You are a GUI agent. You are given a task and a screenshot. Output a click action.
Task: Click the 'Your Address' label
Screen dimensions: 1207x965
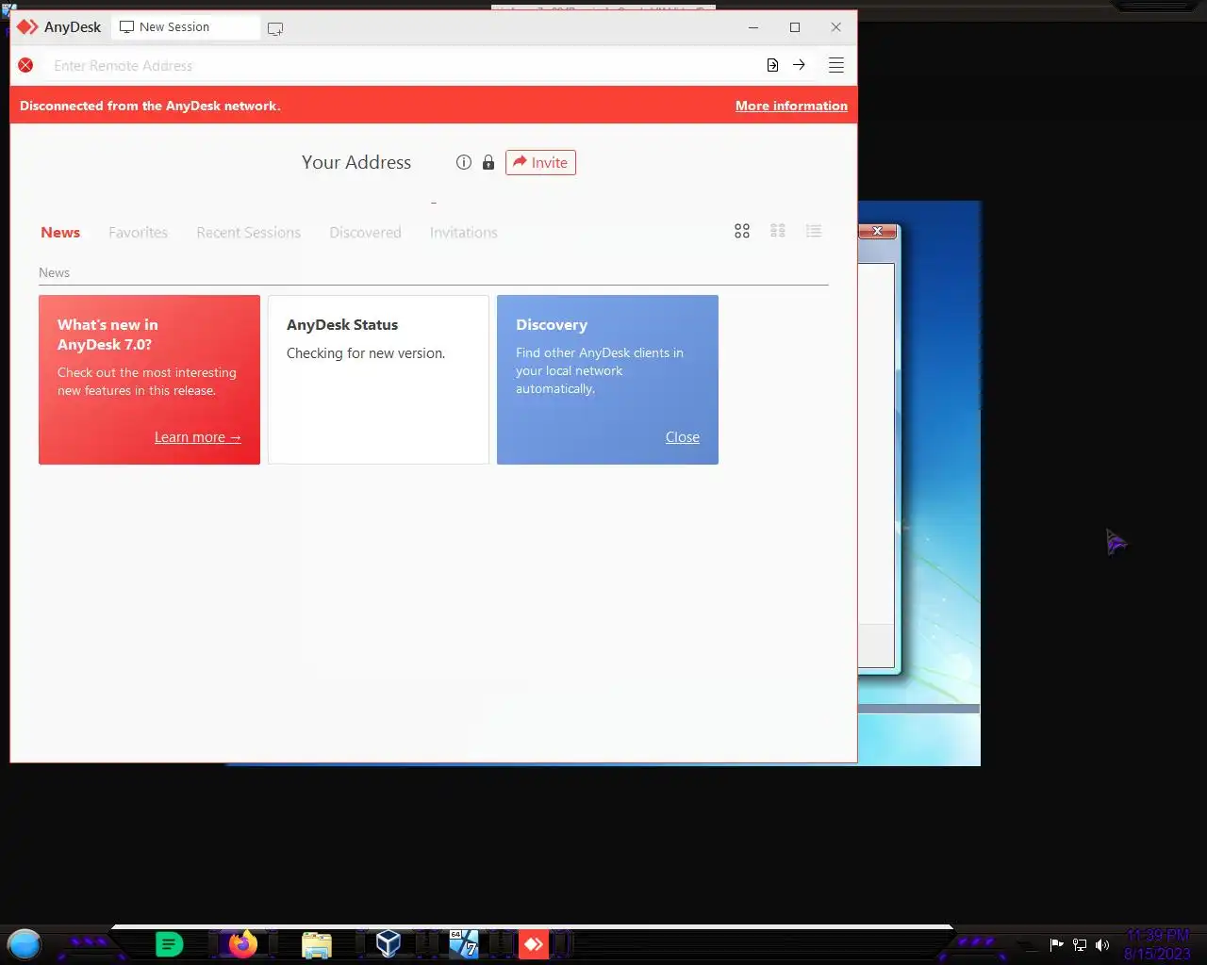356,162
